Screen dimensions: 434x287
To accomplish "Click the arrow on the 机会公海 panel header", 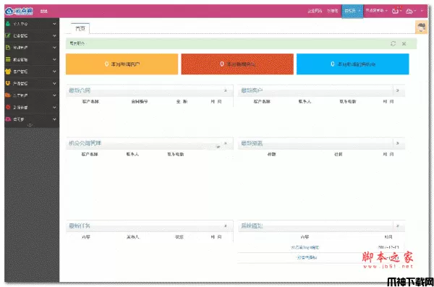I will pyautogui.click(x=225, y=143).
